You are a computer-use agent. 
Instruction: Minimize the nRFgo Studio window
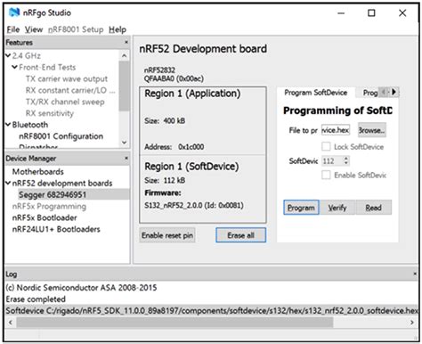tap(341, 12)
